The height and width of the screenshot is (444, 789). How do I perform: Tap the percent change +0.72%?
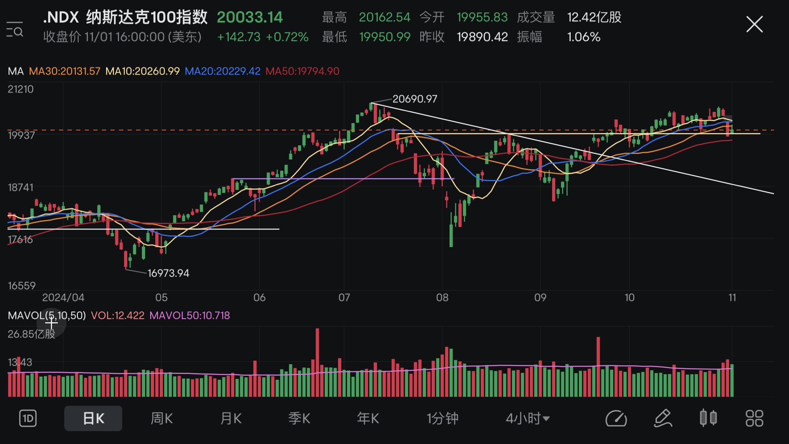click(287, 37)
